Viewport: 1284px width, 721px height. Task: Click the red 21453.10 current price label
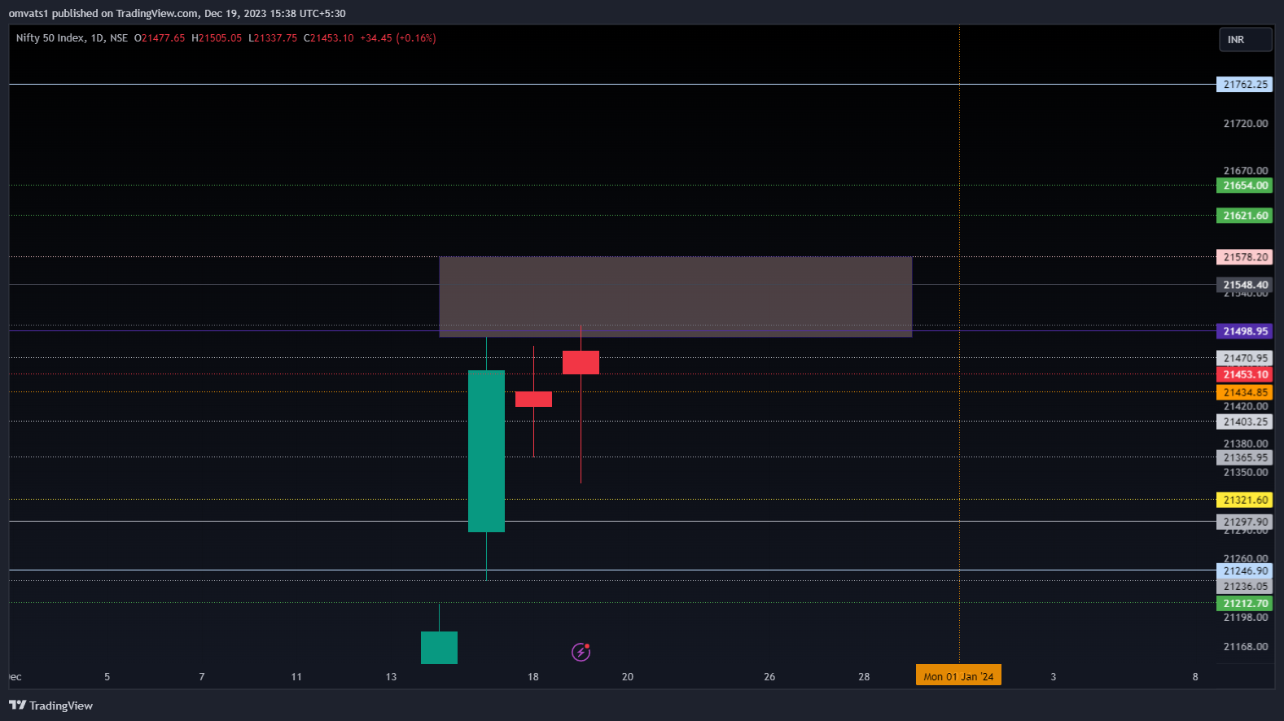(1244, 374)
